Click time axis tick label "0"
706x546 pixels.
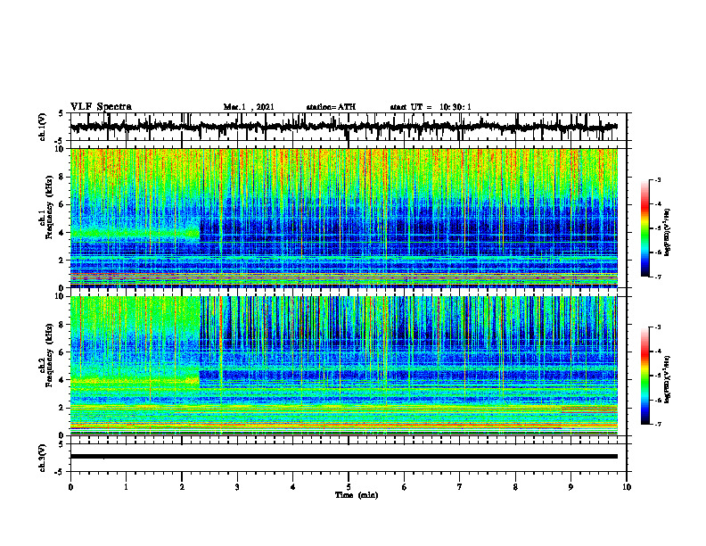pos(70,487)
